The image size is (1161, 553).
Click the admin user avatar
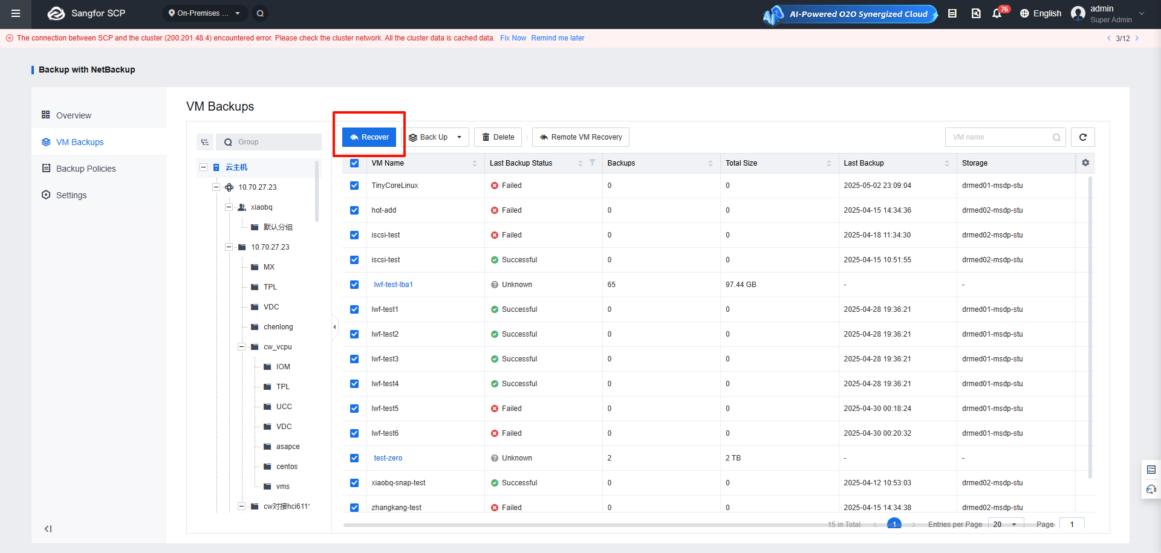click(1078, 13)
